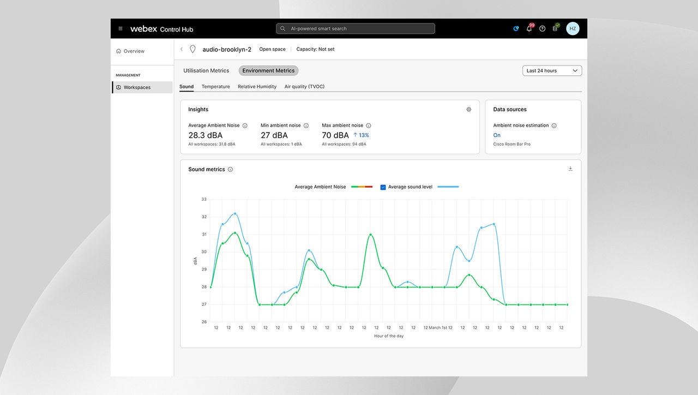Open the task status icon with green check
The image size is (698, 395).
556,28
